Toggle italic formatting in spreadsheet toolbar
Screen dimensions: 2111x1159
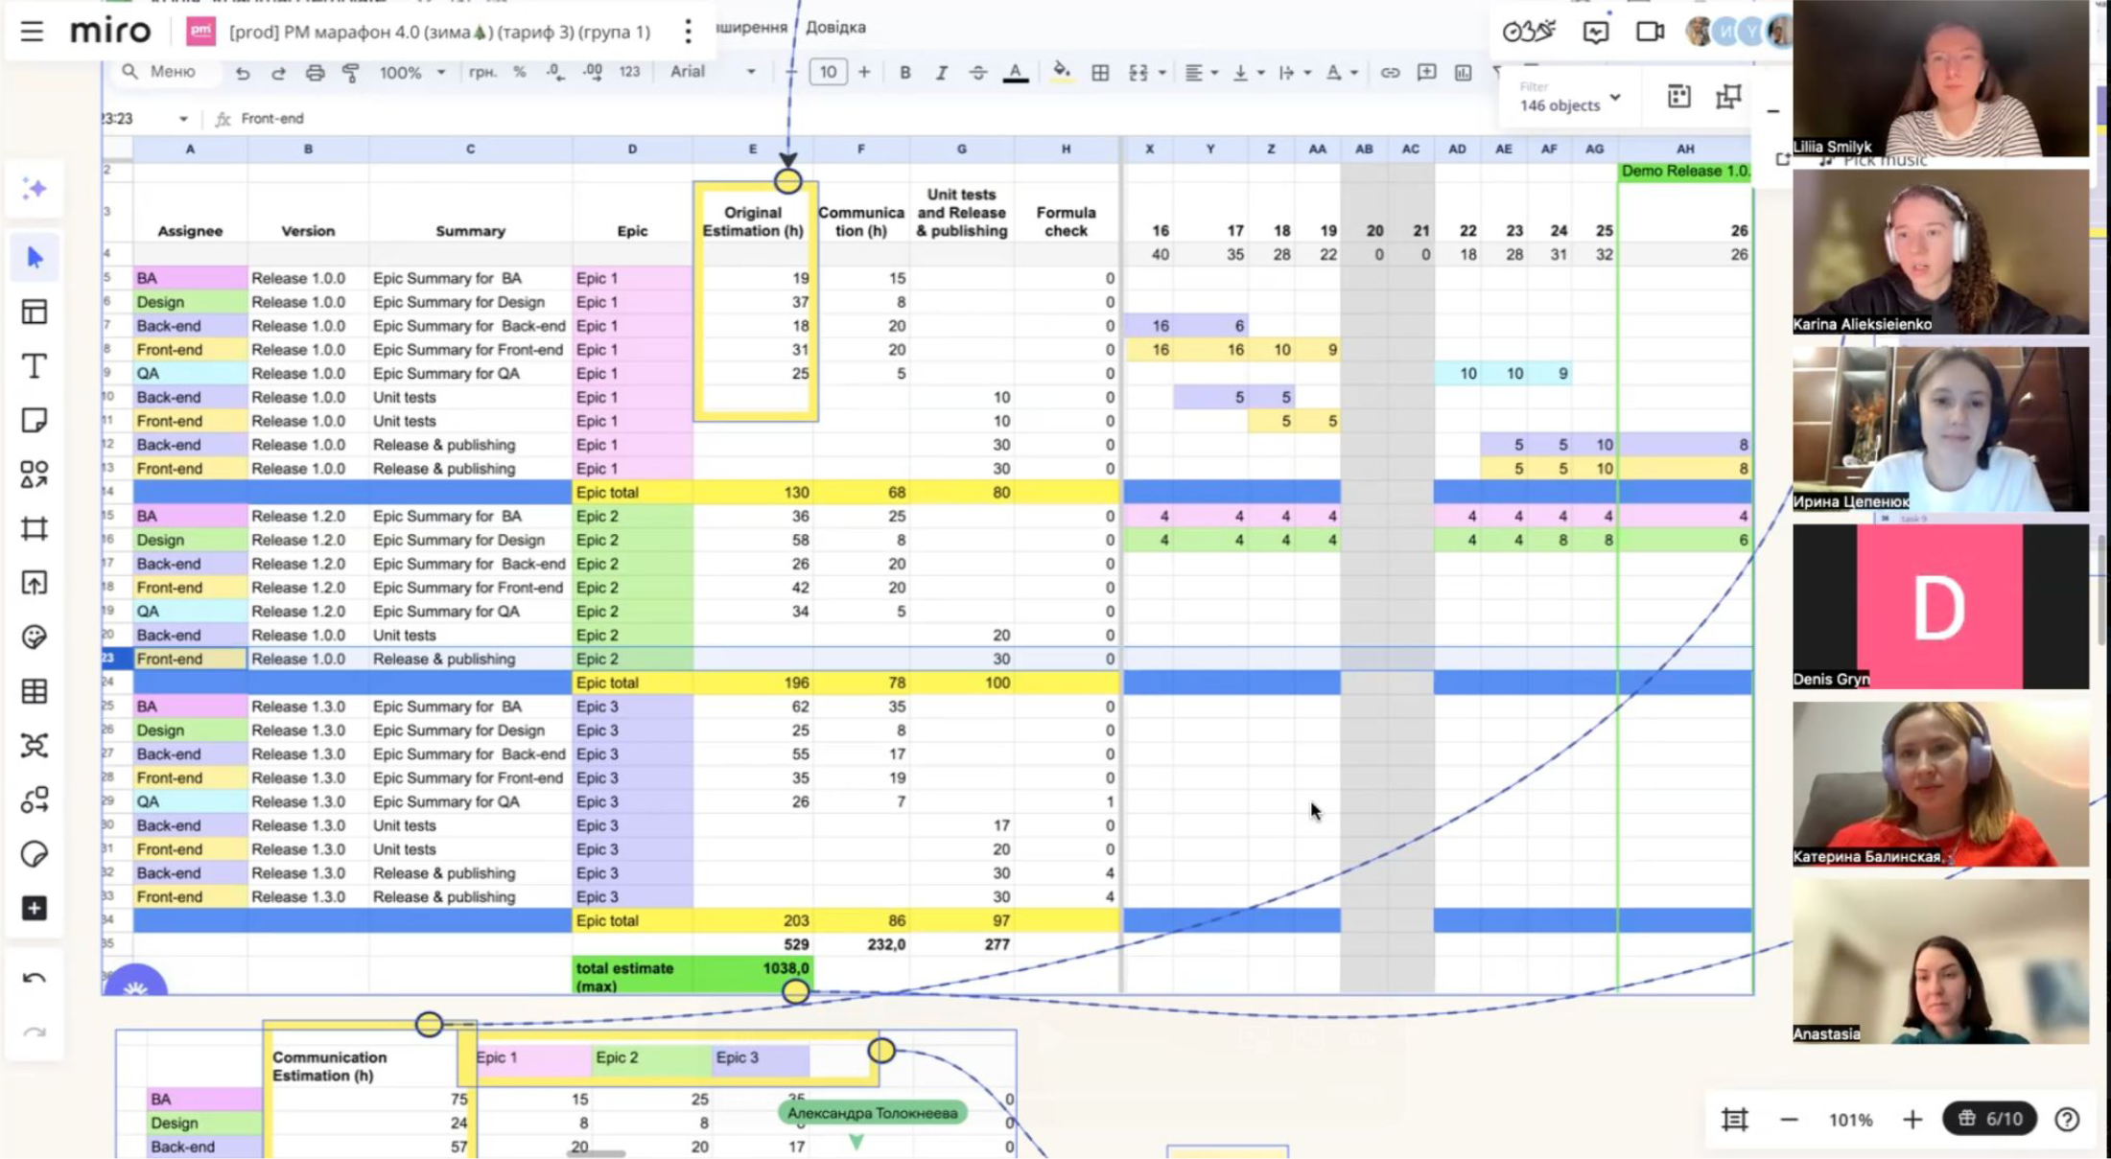coord(941,72)
